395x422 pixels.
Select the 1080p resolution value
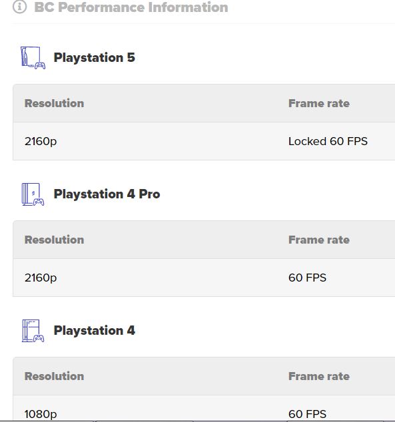[x=41, y=414]
